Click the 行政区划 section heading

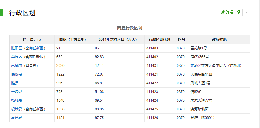pyautogui.click(x=22, y=13)
